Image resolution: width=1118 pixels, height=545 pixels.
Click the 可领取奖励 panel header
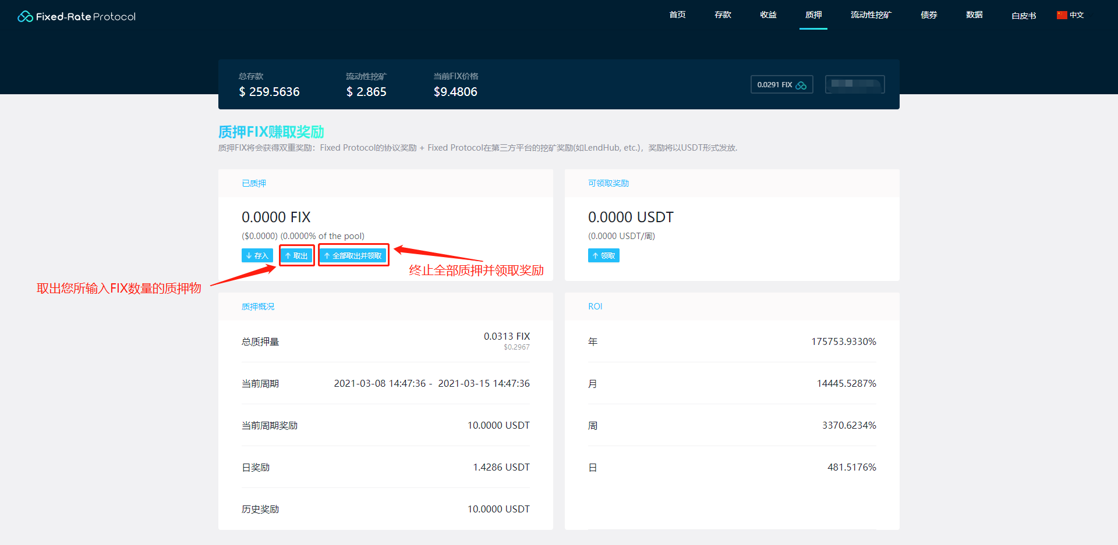[x=732, y=183]
